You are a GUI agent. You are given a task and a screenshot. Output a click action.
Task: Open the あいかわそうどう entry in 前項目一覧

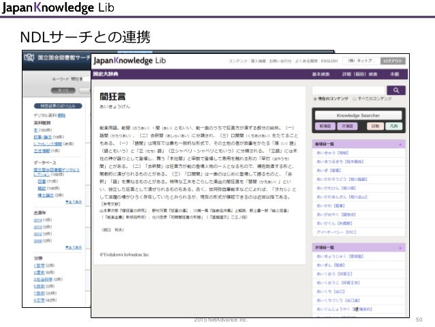342,180
